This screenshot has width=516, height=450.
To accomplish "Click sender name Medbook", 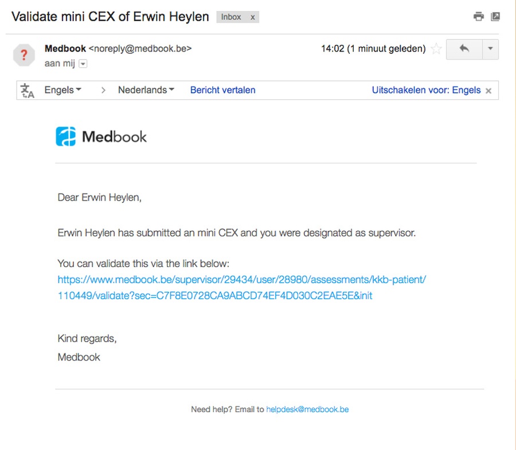I will (65, 48).
